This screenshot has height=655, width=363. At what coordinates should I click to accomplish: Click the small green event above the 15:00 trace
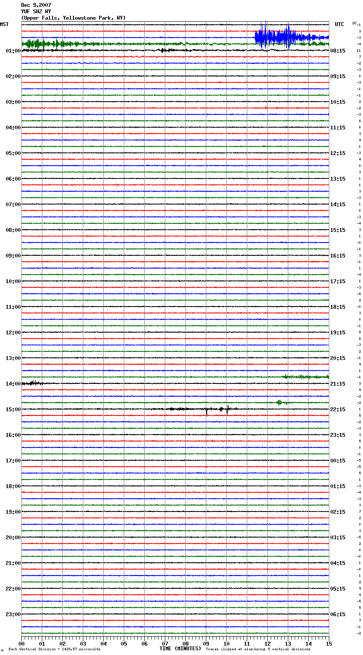pos(280,402)
